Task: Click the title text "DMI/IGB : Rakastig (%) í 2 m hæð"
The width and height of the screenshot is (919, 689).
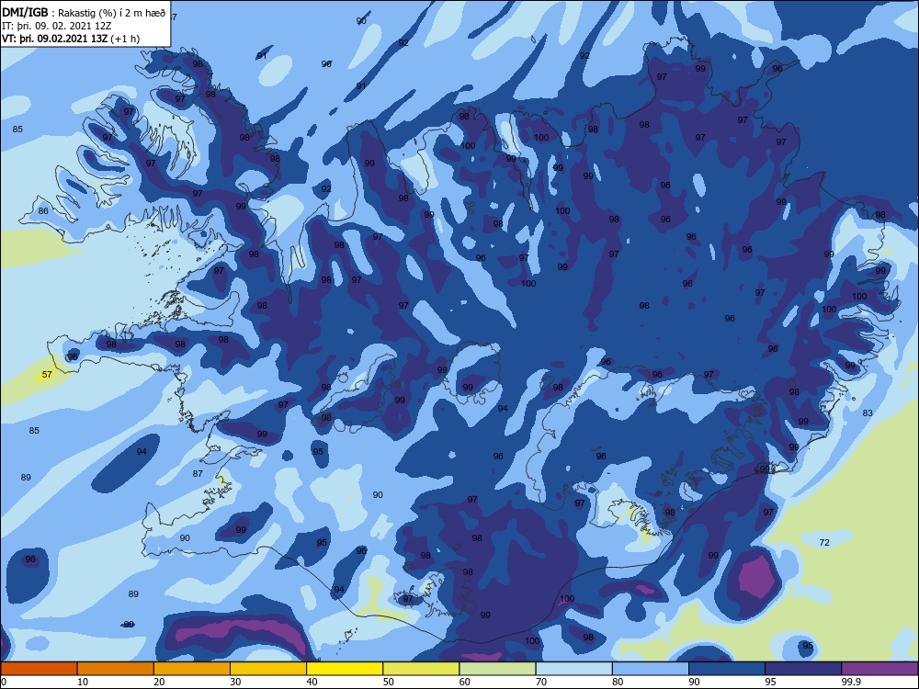Action: [x=84, y=13]
